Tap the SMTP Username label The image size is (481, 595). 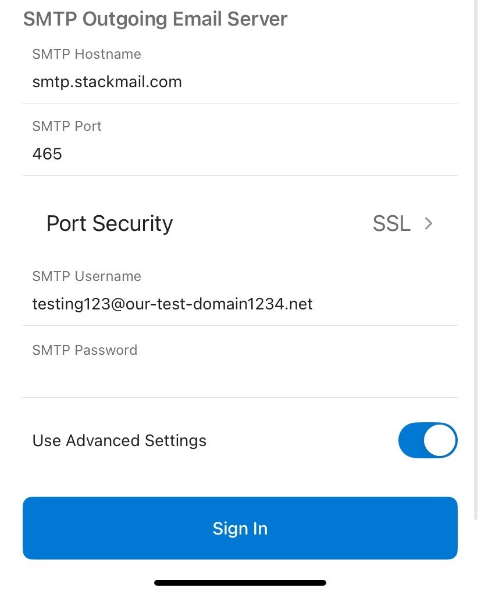click(87, 276)
